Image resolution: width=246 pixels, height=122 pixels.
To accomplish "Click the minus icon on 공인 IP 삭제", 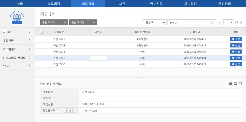I will [94, 22].
